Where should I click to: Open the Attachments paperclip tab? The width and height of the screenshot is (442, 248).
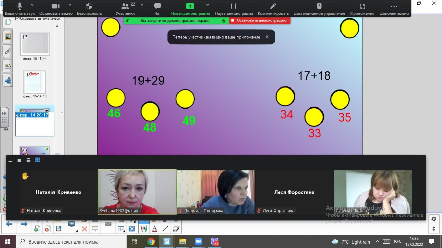(x=8, y=51)
